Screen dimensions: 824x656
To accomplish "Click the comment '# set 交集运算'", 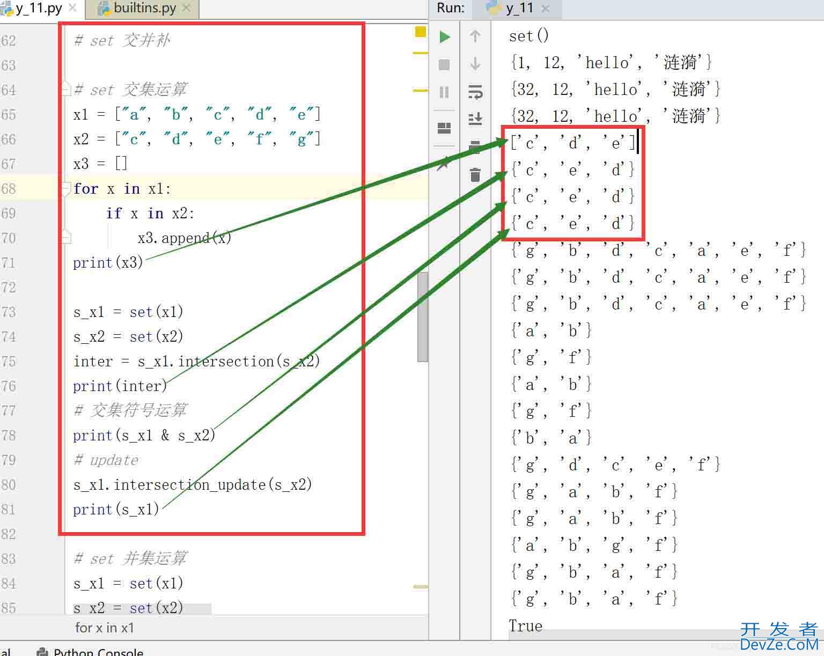I will coord(130,90).
